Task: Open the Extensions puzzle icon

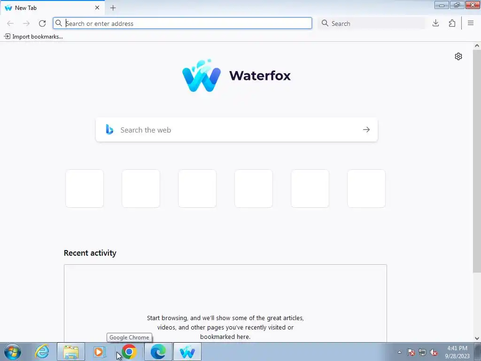Action: click(452, 24)
